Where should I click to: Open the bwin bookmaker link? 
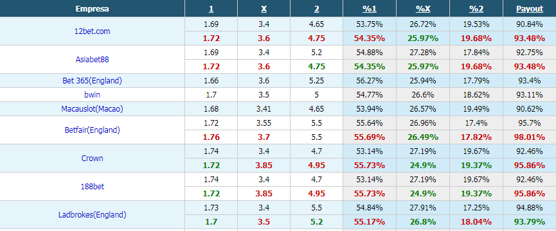tap(92, 95)
